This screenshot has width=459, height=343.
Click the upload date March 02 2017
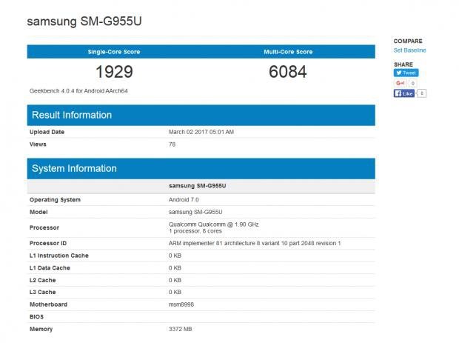tap(201, 132)
